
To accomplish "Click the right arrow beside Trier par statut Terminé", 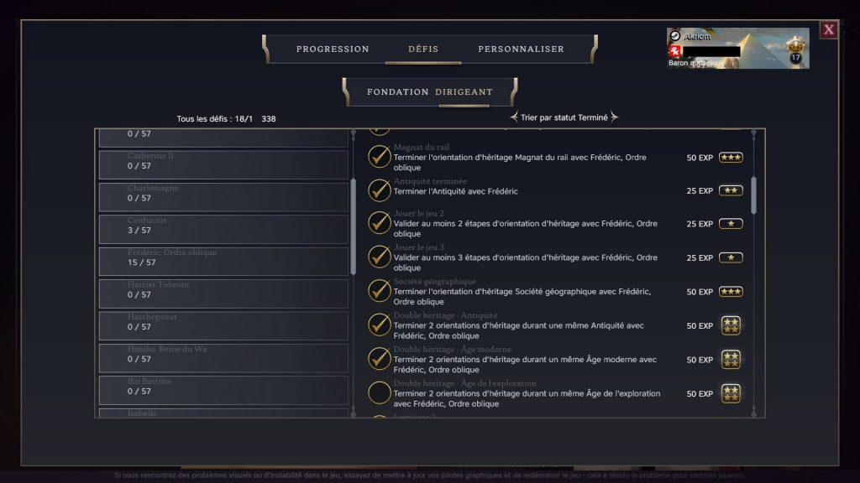I will click(615, 117).
